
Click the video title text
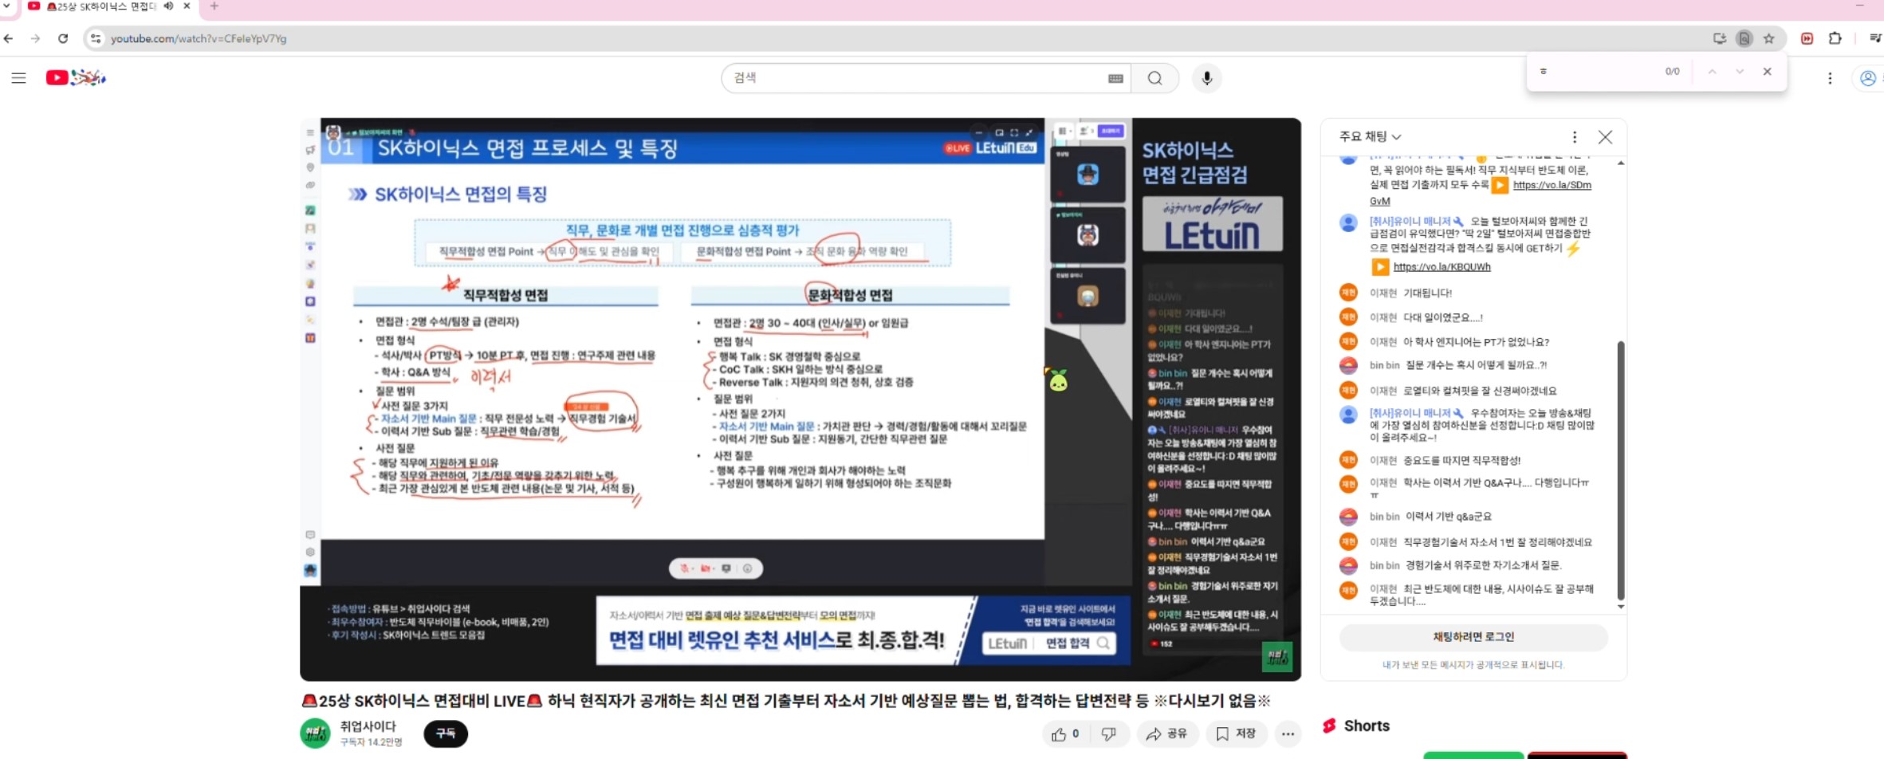click(x=785, y=701)
